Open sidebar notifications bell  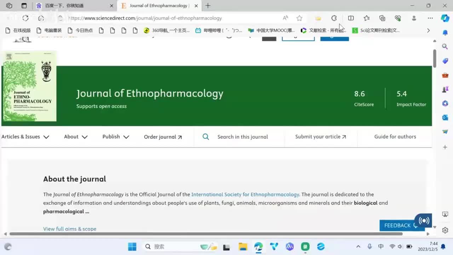[x=445, y=33]
